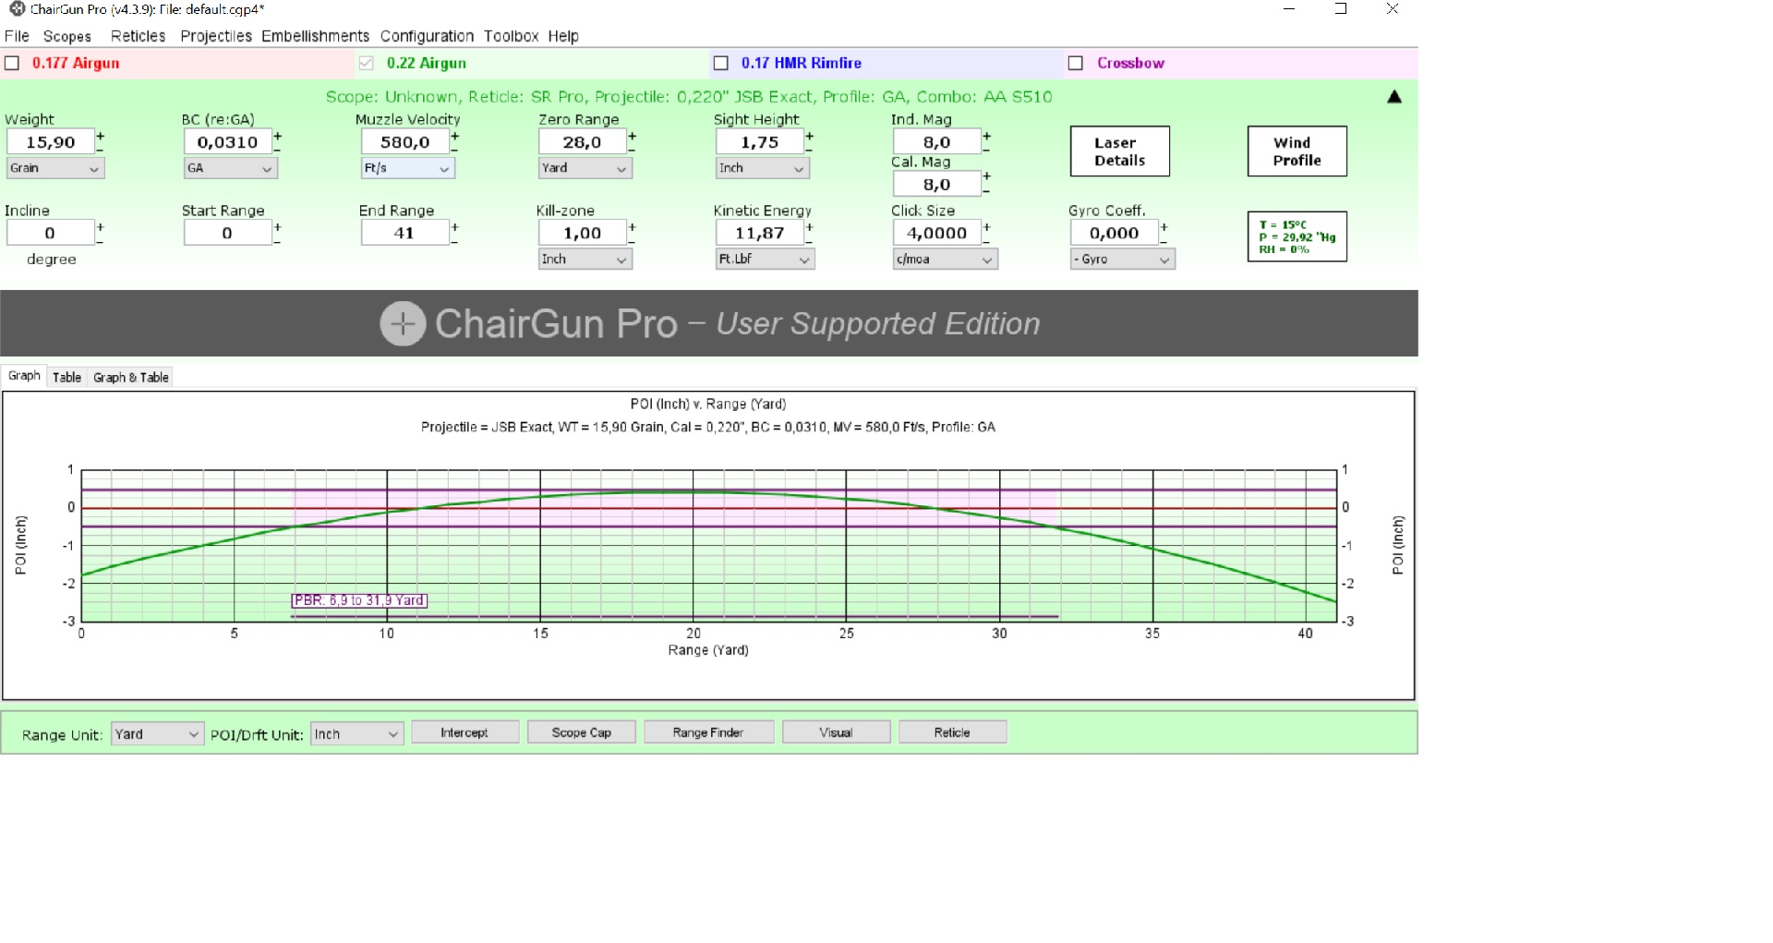The height and width of the screenshot is (943, 1773).
Task: Open Laser Details
Action: 1120,151
